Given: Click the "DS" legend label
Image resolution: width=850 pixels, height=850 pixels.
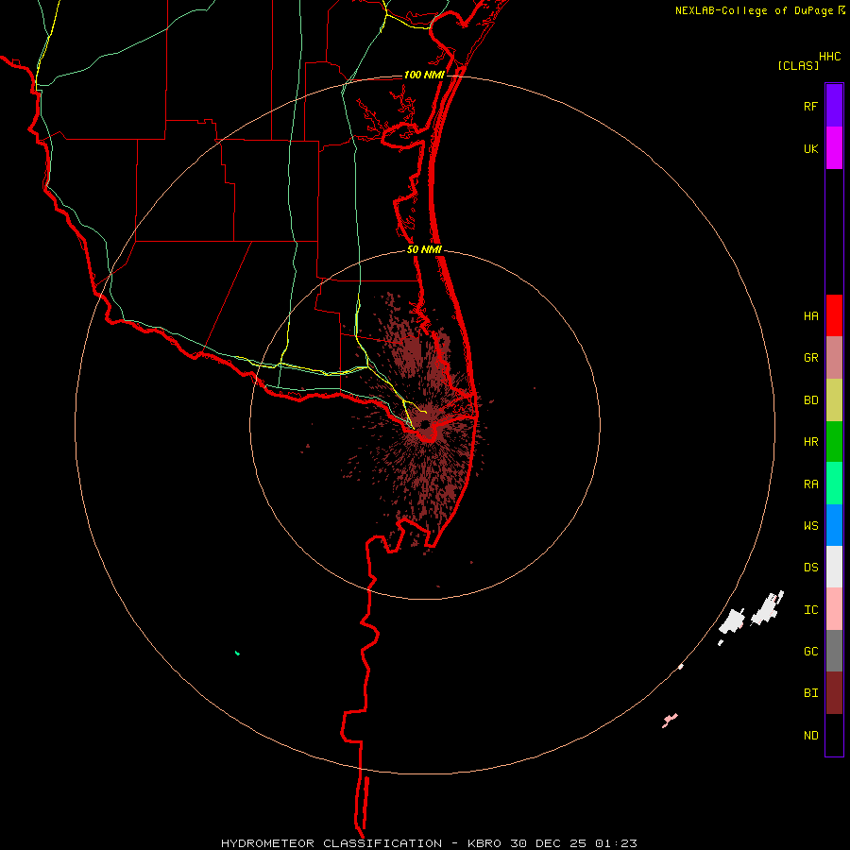Looking at the screenshot, I should (810, 567).
